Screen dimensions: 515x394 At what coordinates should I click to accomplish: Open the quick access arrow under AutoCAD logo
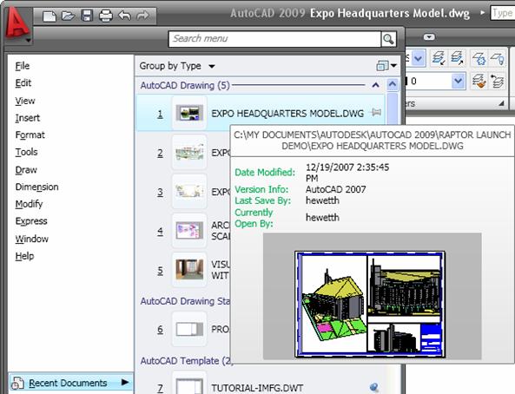[29, 41]
